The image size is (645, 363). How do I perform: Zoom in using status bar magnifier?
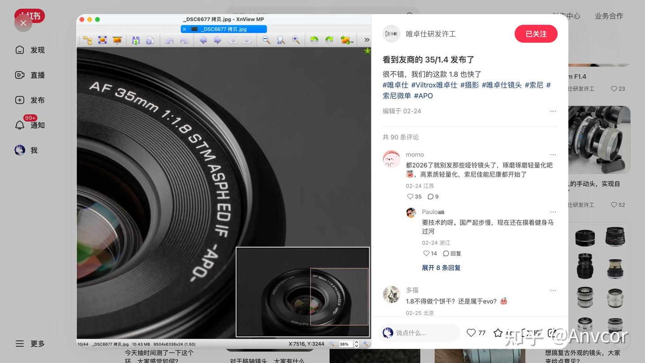tap(365, 344)
